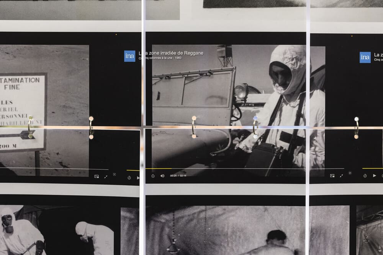Click expand arrows icon right of hooded-man video controls
Viewport: 383px width, 255px height.
[x=342, y=175]
